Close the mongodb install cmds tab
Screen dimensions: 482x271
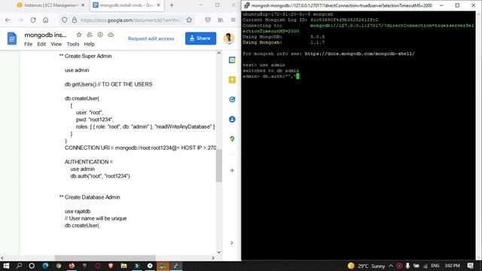click(159, 5)
